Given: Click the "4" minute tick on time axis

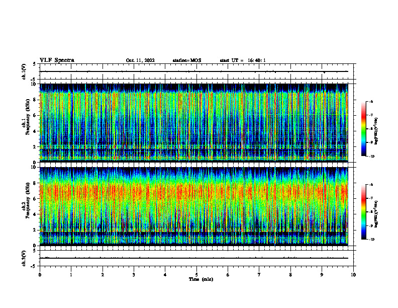Looking at the screenshot, I should coord(165,275).
